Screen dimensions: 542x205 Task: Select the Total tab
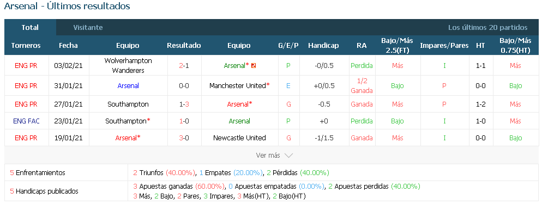point(30,28)
